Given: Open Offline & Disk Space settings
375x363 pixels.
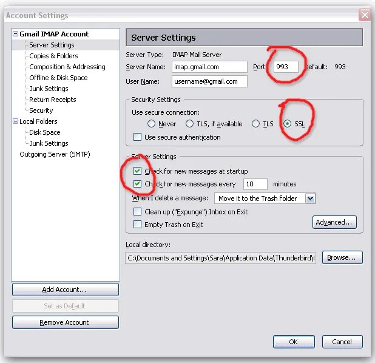Looking at the screenshot, I should (58, 78).
